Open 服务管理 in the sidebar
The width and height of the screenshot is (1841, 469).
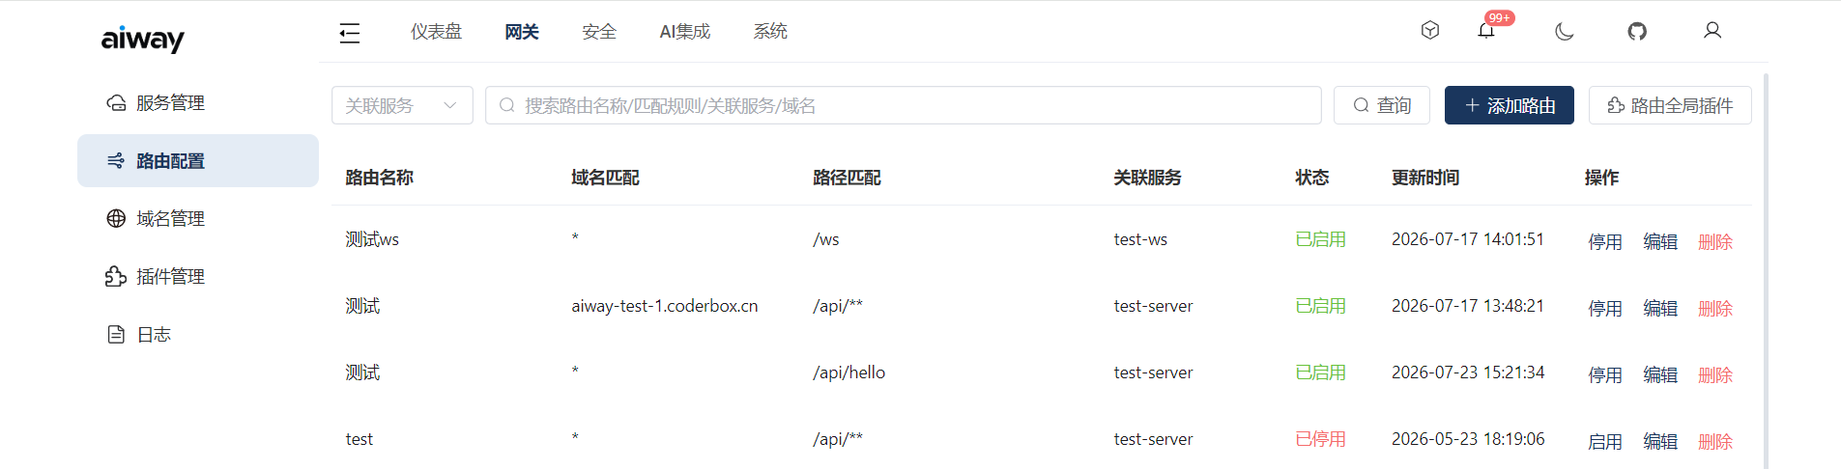tap(198, 102)
